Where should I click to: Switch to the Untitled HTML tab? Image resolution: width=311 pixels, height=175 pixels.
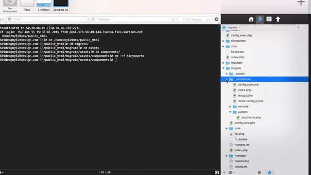pyautogui.click(x=44, y=6)
